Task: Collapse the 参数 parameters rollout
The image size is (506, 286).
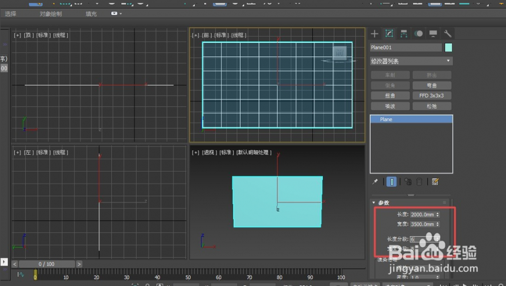Action: pos(374,202)
